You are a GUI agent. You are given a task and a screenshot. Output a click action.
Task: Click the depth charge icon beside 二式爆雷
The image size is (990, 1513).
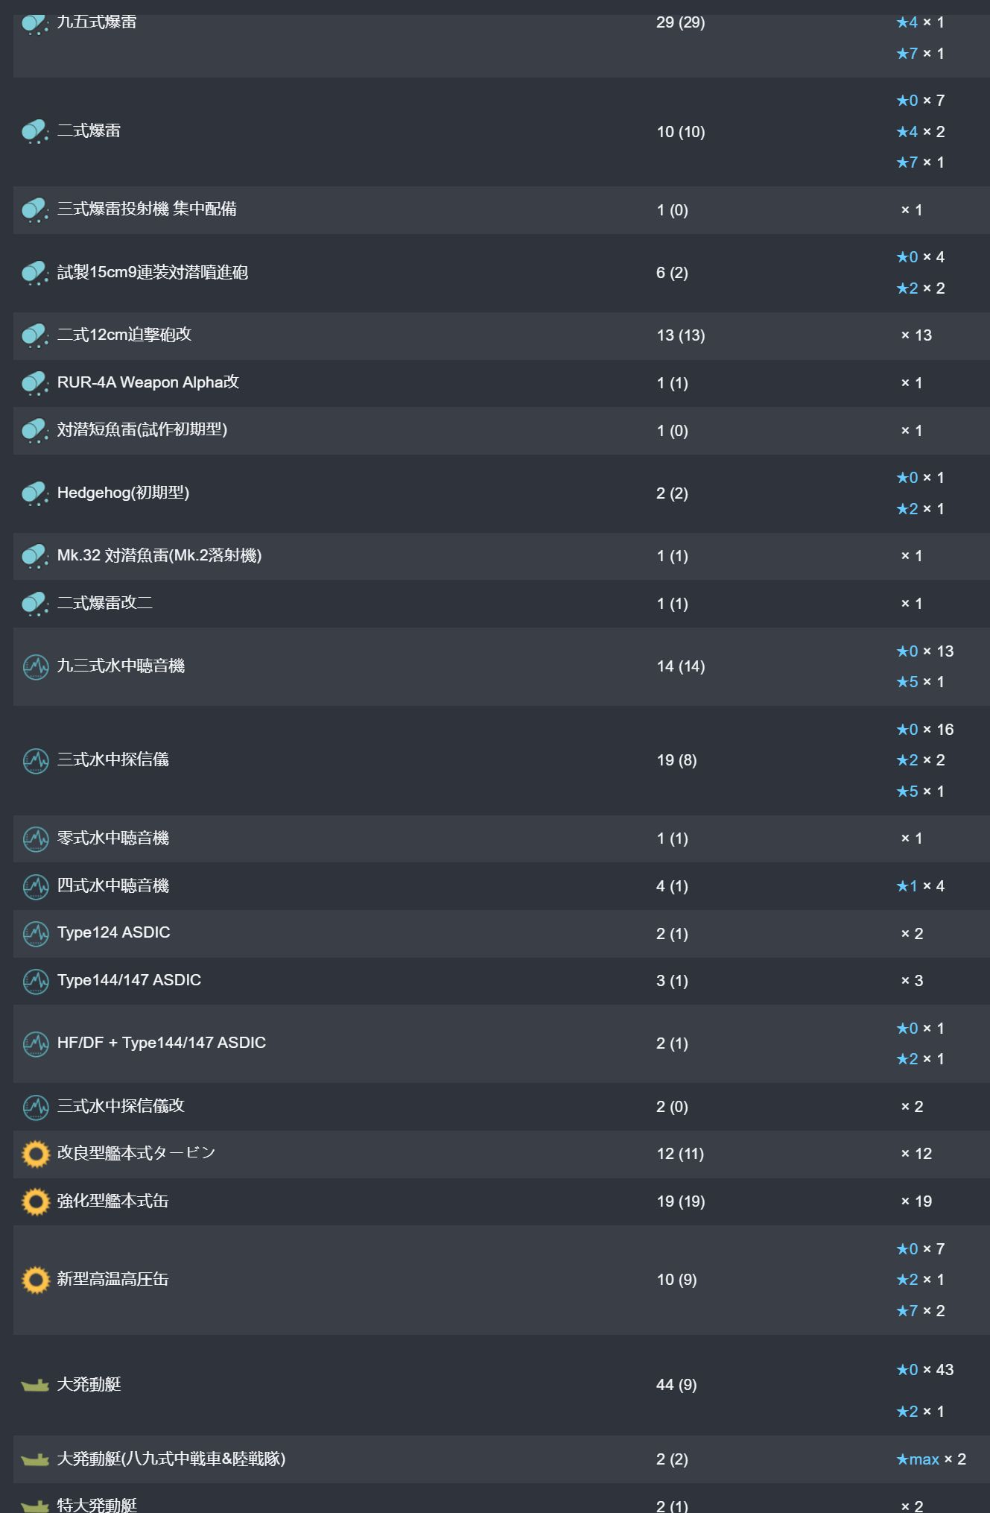point(34,132)
